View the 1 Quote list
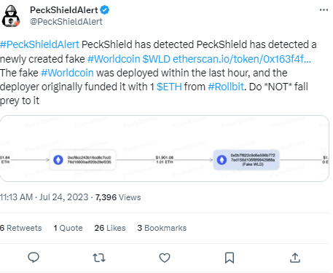This screenshot has width=333, height=273. pyautogui.click(x=68, y=228)
